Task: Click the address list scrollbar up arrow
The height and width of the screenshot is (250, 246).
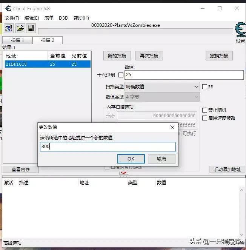Action: coord(241,190)
